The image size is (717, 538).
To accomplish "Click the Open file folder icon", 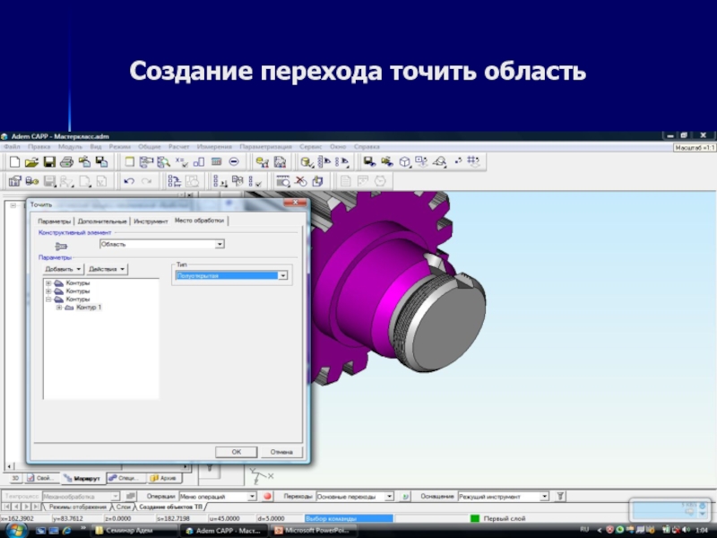I will pyautogui.click(x=31, y=162).
